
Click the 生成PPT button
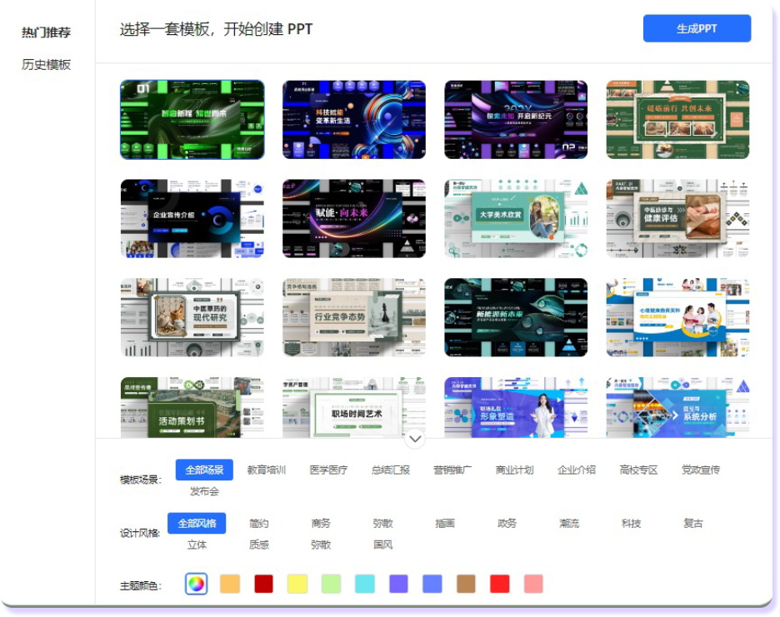click(x=697, y=28)
